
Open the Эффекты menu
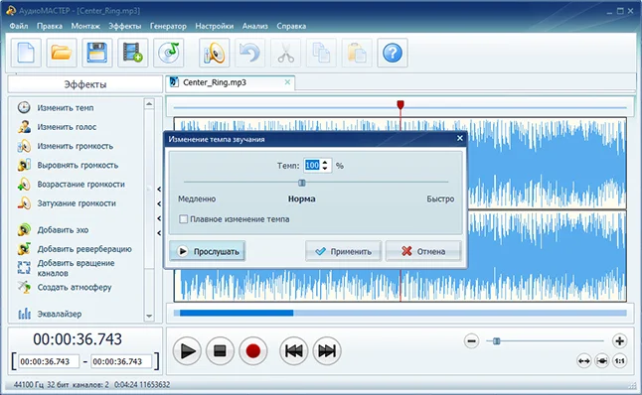[125, 26]
